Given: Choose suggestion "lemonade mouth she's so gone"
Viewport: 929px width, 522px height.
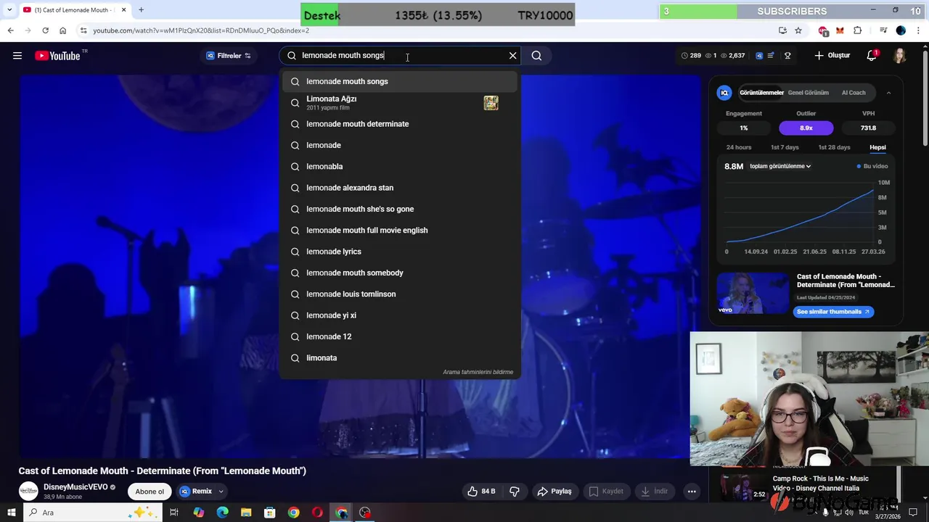Looking at the screenshot, I should 400,209.
